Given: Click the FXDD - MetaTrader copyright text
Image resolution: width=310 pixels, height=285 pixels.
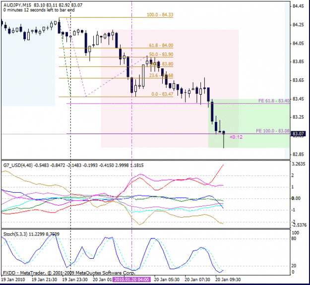Looking at the screenshot, I should tap(69, 273).
